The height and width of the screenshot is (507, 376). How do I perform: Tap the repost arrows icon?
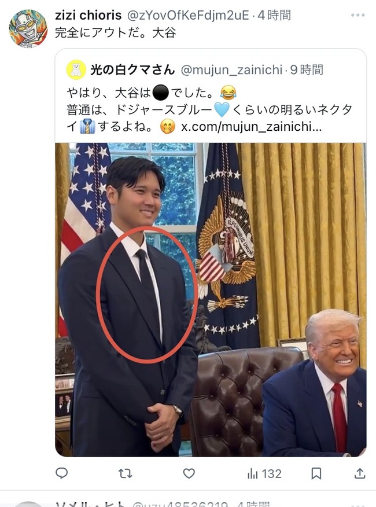[125, 473]
